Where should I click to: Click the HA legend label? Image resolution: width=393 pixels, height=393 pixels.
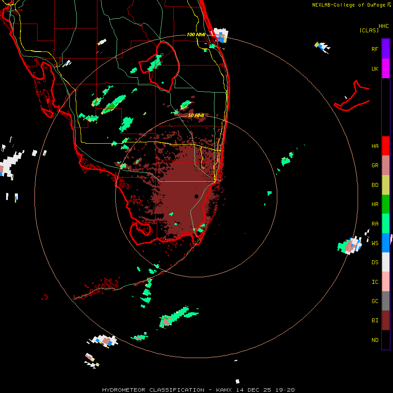375,146
